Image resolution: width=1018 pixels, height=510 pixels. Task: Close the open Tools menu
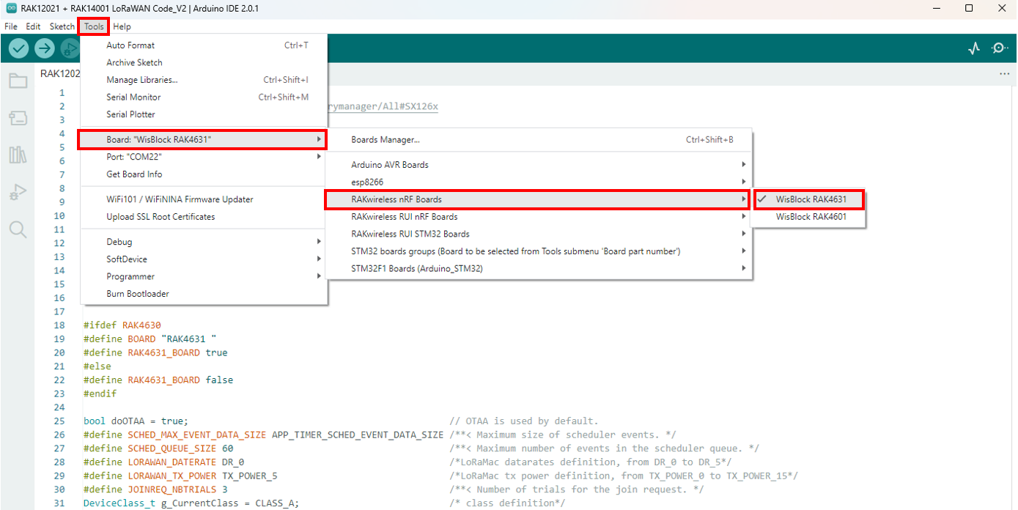click(94, 26)
